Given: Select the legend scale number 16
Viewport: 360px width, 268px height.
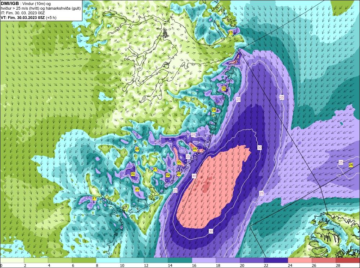Looking at the screenshot, I should pyautogui.click(x=194, y=265).
